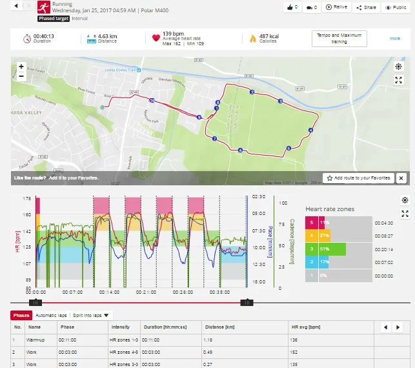
Task: Open the Share options
Action: (367, 7)
